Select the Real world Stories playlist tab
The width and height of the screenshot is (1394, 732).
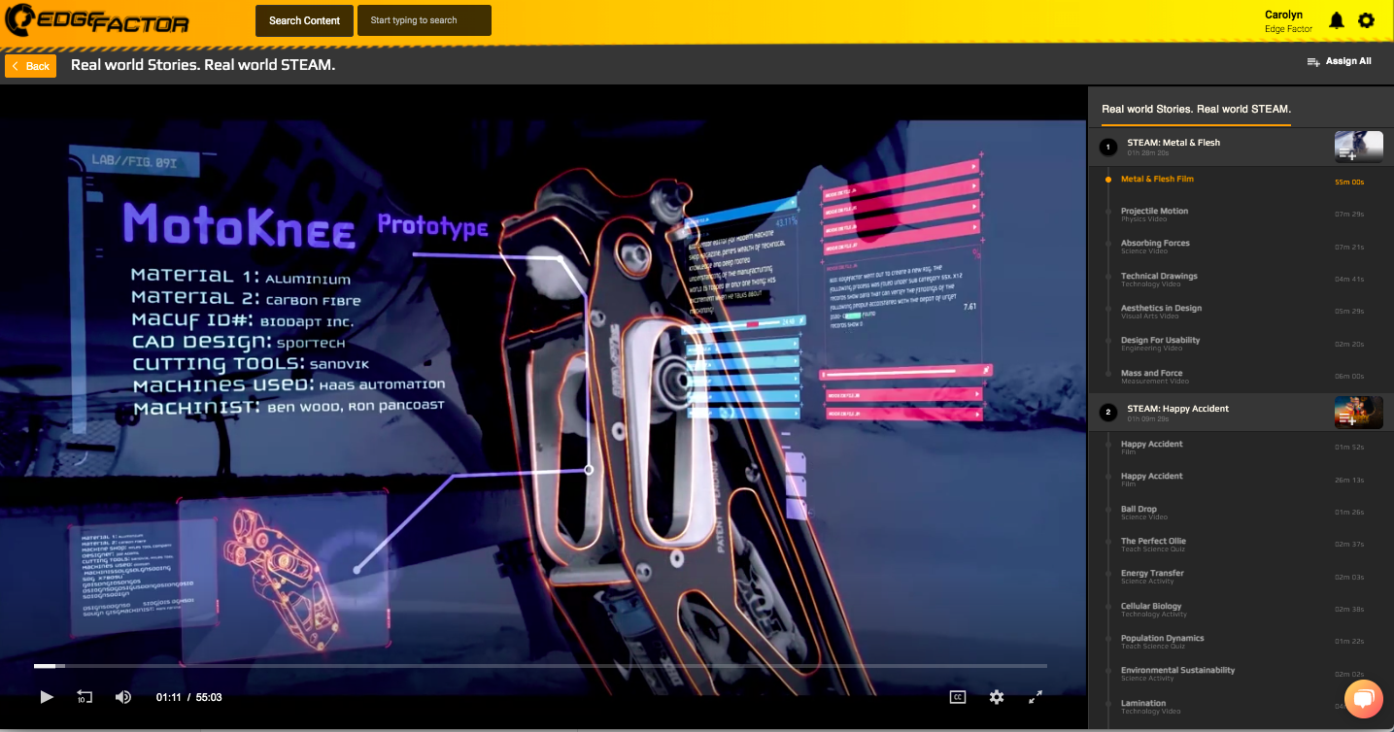click(x=1196, y=109)
